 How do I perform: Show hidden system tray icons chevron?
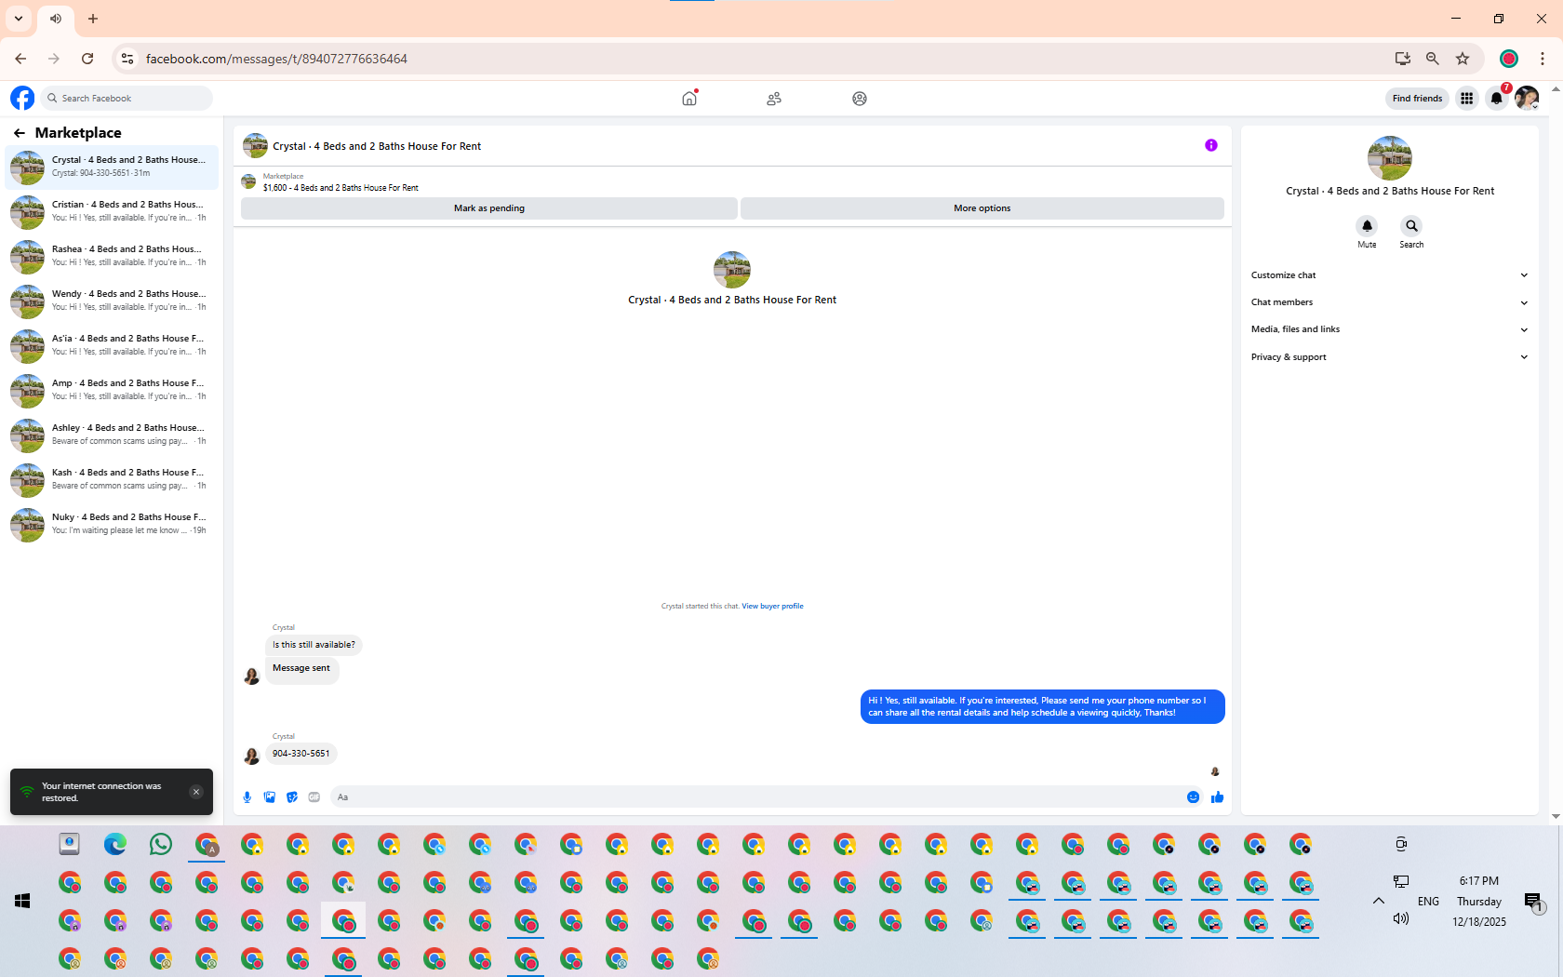pyautogui.click(x=1379, y=901)
